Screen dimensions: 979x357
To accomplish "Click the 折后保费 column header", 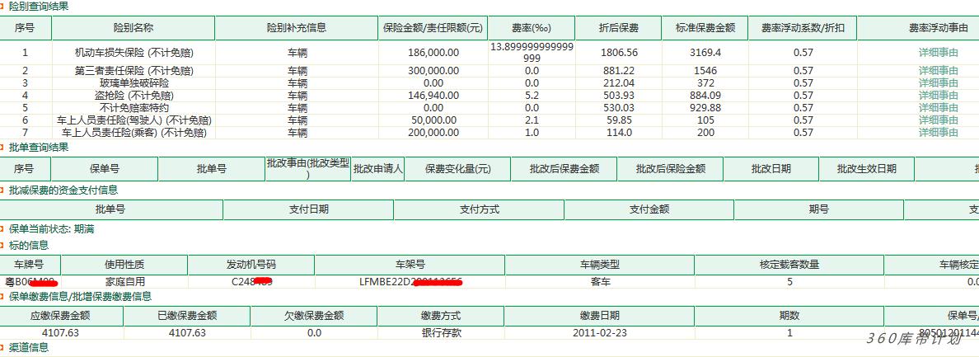I will (619, 28).
